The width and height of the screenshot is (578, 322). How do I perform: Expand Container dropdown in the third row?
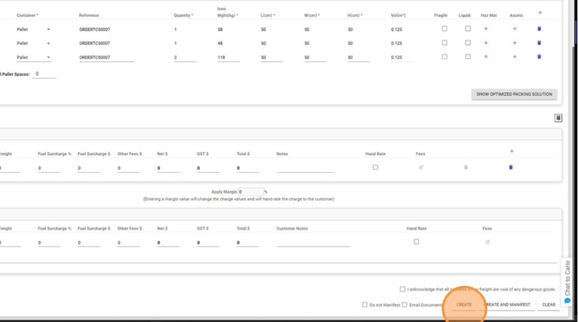pos(48,58)
